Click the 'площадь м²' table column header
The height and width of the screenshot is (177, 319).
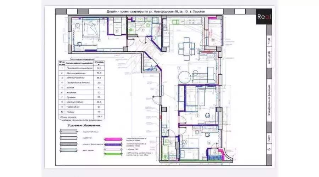click(x=99, y=63)
